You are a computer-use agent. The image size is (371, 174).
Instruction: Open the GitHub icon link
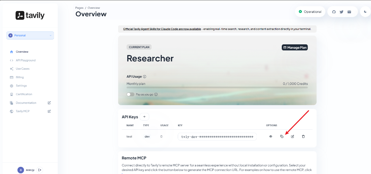coord(334,12)
